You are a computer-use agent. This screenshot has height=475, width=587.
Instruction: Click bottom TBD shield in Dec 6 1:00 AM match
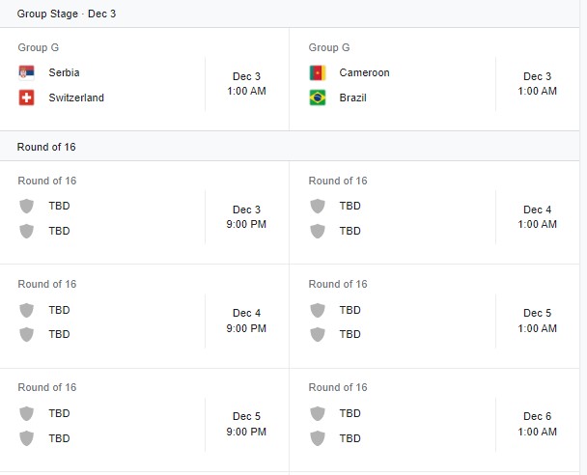(x=317, y=438)
